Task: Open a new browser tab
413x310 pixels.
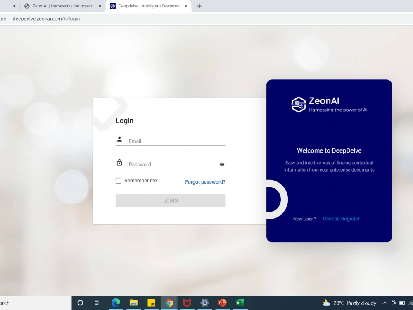Action: pos(199,6)
